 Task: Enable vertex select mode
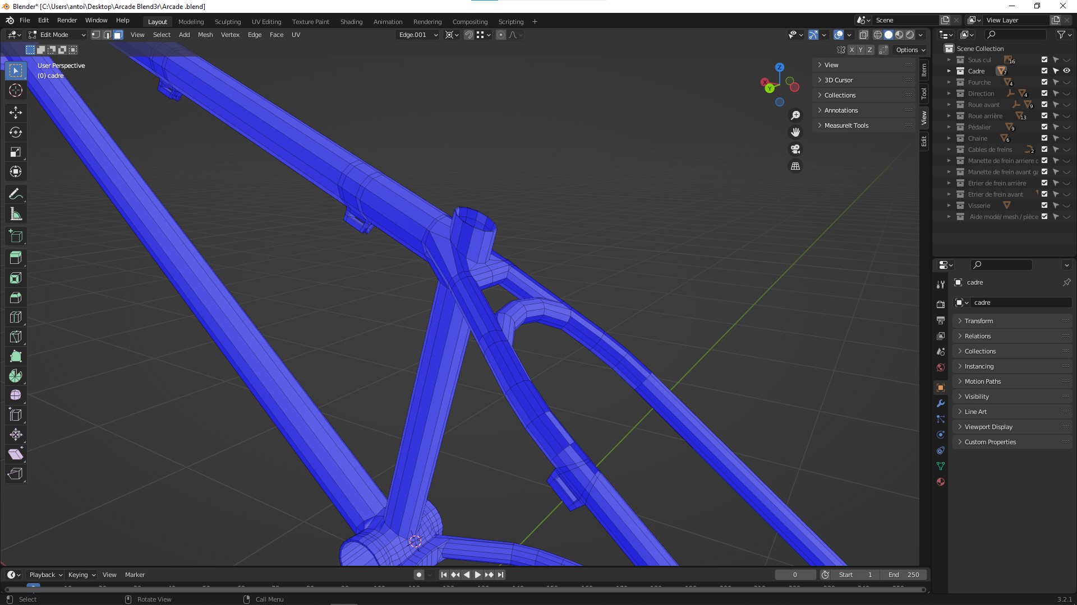pyautogui.click(x=96, y=35)
